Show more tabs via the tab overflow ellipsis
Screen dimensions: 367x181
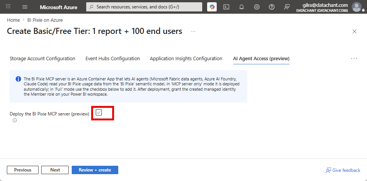click(x=354, y=58)
